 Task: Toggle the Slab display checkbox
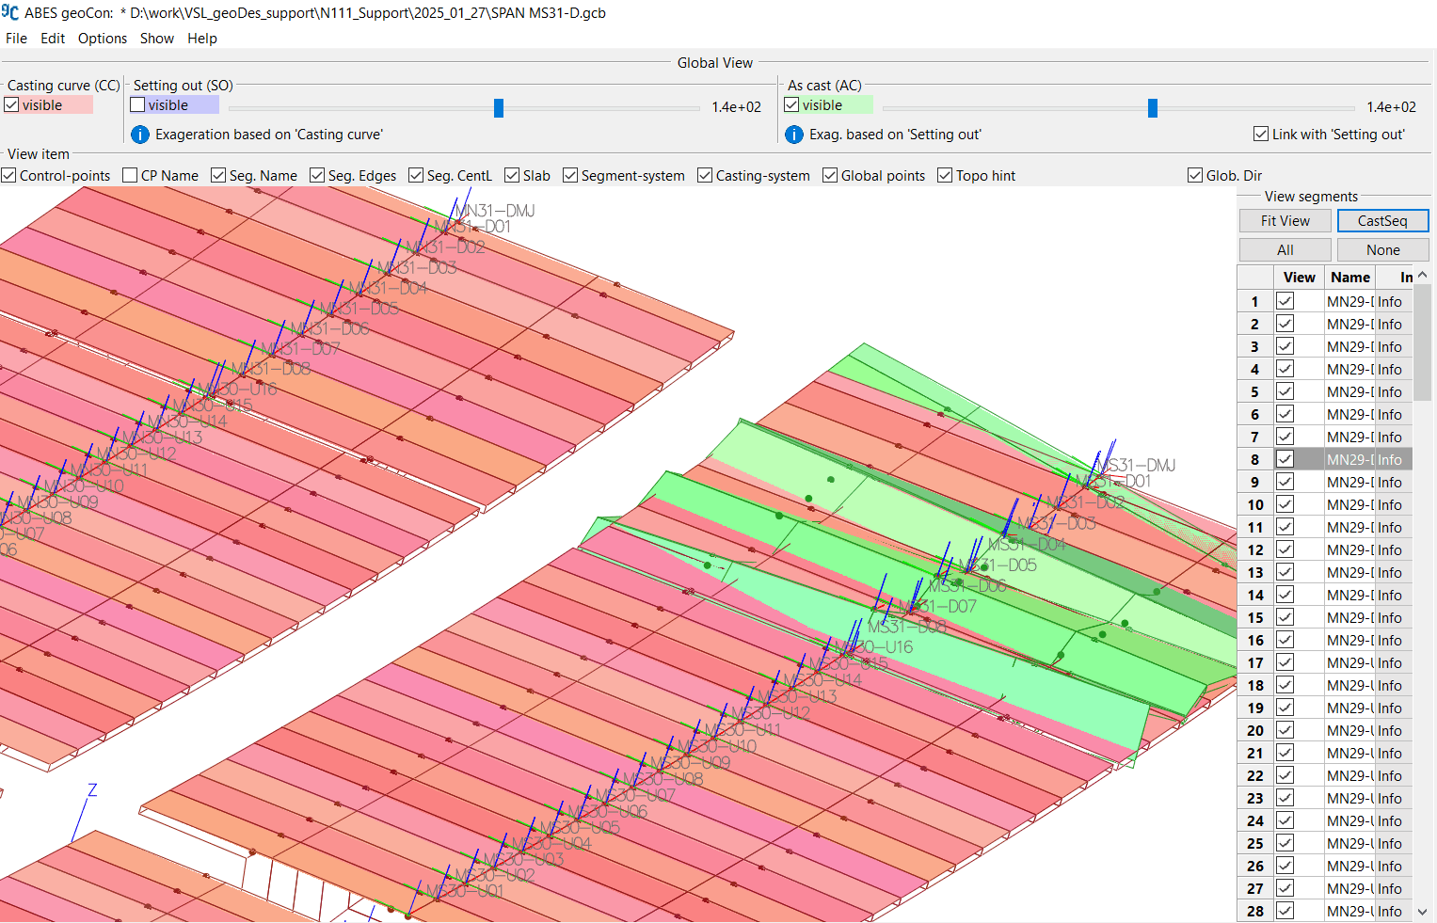coord(513,175)
